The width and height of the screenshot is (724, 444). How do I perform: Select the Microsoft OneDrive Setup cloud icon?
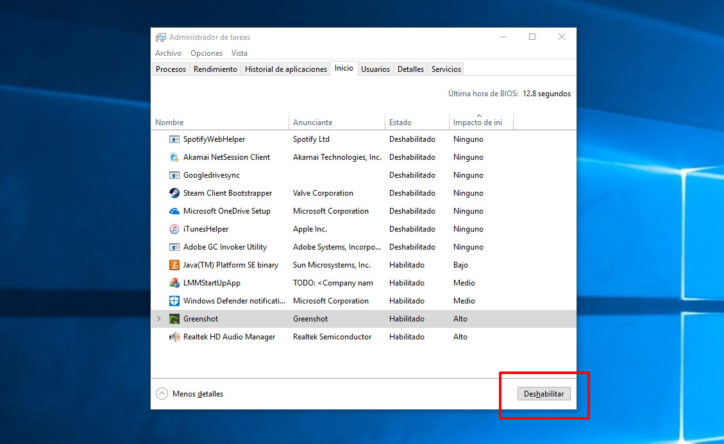coord(174,210)
